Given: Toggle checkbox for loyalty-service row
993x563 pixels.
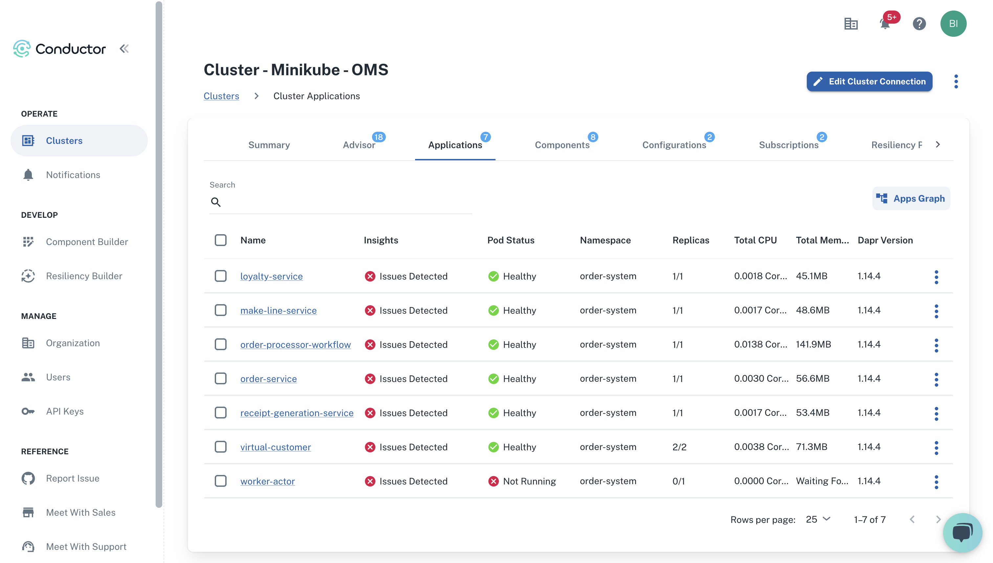Looking at the screenshot, I should 222,276.
